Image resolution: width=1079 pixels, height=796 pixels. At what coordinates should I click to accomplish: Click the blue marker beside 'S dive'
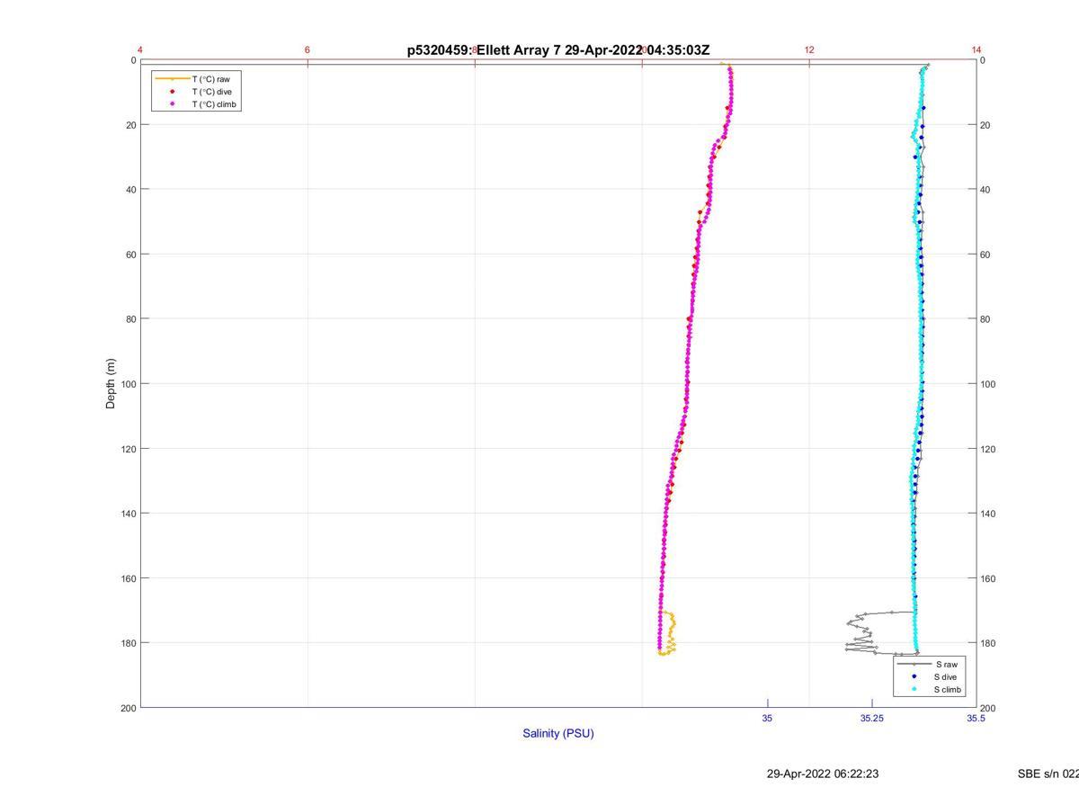pyautogui.click(x=914, y=676)
